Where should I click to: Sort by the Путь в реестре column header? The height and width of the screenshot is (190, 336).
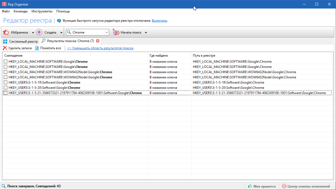(x=261, y=55)
